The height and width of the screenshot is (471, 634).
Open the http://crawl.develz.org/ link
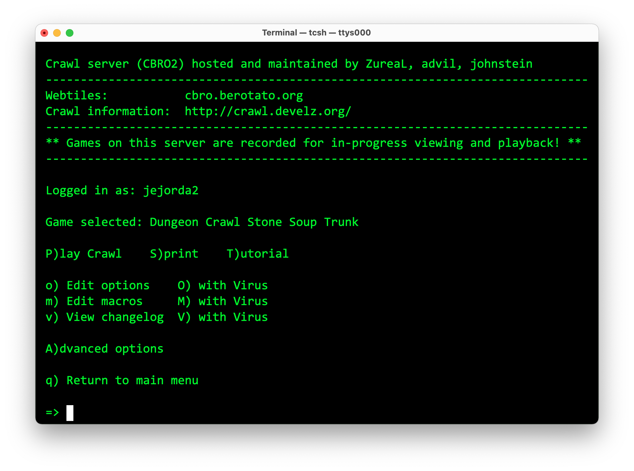pos(268,111)
